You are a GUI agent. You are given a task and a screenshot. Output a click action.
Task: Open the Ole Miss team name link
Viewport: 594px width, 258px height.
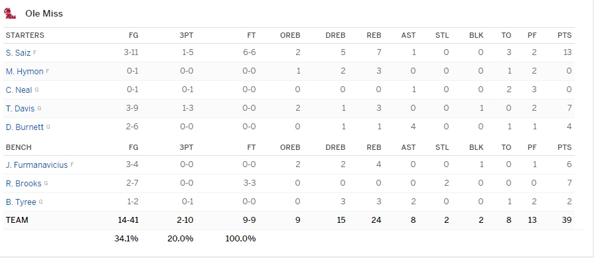[44, 14]
